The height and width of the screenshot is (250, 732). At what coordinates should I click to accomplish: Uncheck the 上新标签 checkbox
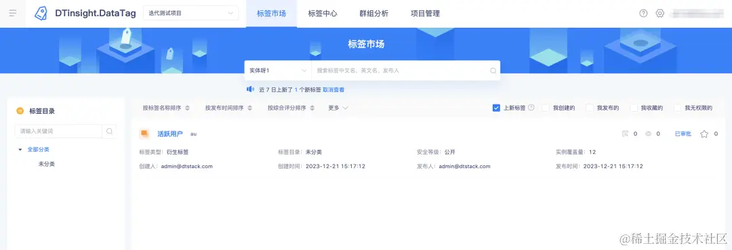[x=496, y=108]
